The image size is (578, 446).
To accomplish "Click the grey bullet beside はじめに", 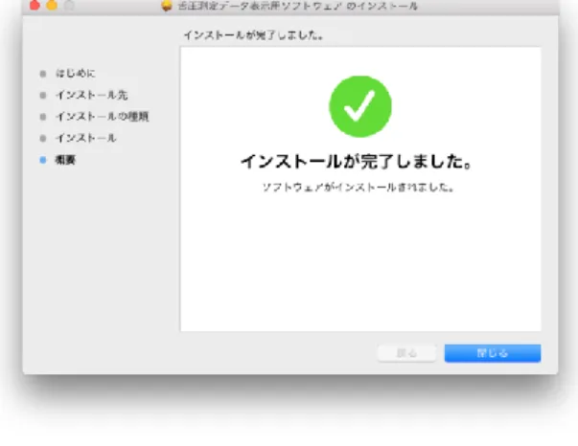I will click(x=43, y=74).
